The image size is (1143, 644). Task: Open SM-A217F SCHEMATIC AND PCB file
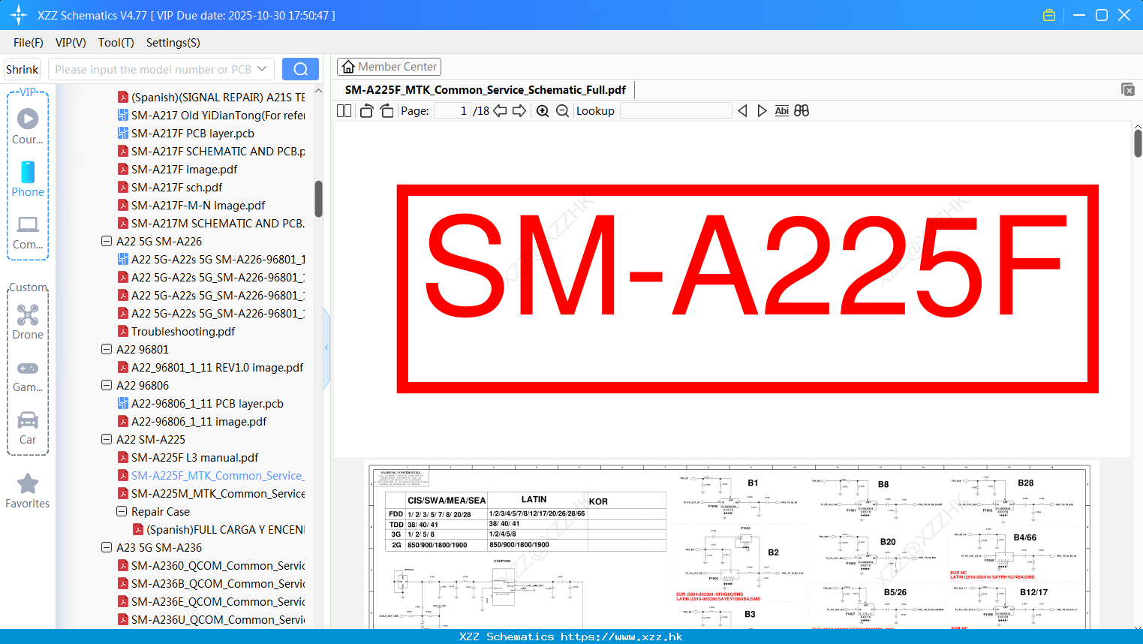(x=212, y=152)
